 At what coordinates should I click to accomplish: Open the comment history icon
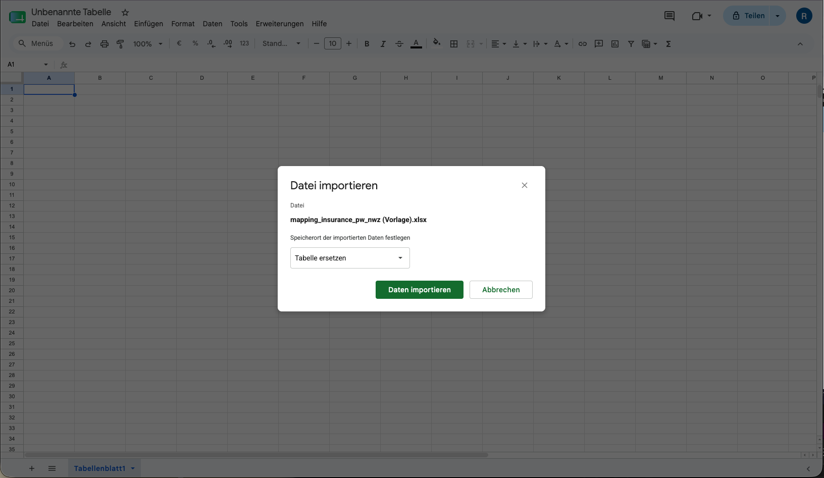669,16
